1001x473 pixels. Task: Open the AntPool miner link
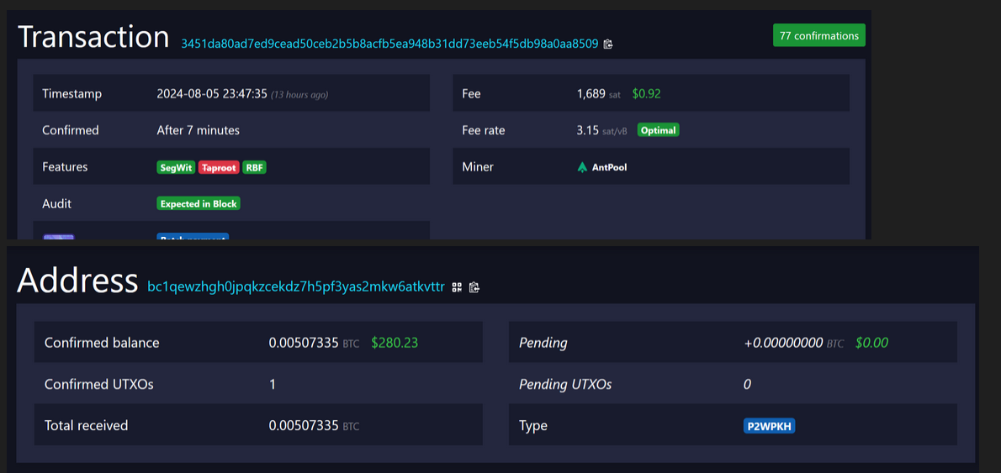[609, 167]
